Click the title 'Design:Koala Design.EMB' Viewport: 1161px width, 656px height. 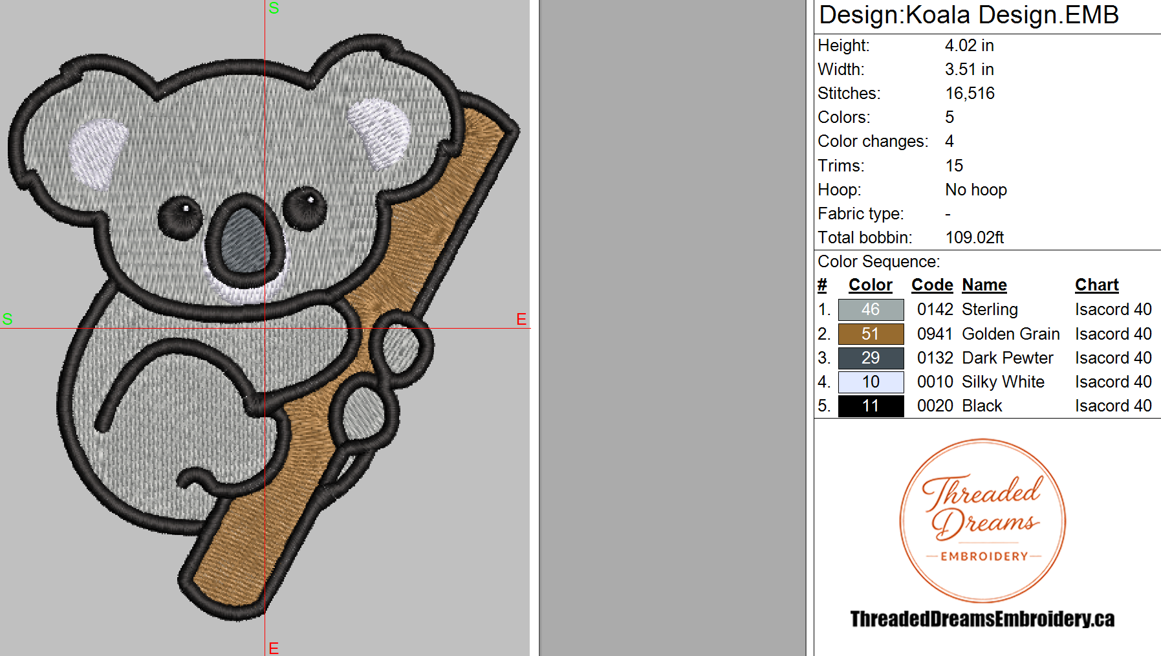pos(969,15)
